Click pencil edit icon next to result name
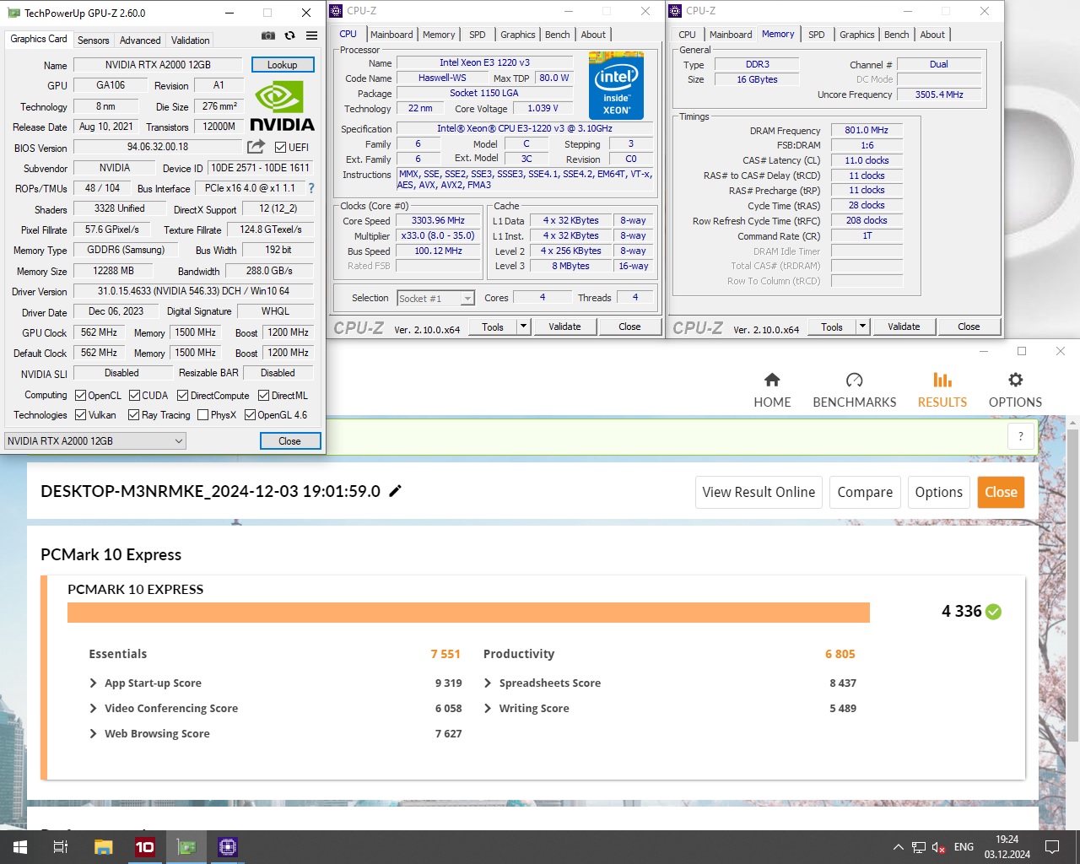 (395, 491)
